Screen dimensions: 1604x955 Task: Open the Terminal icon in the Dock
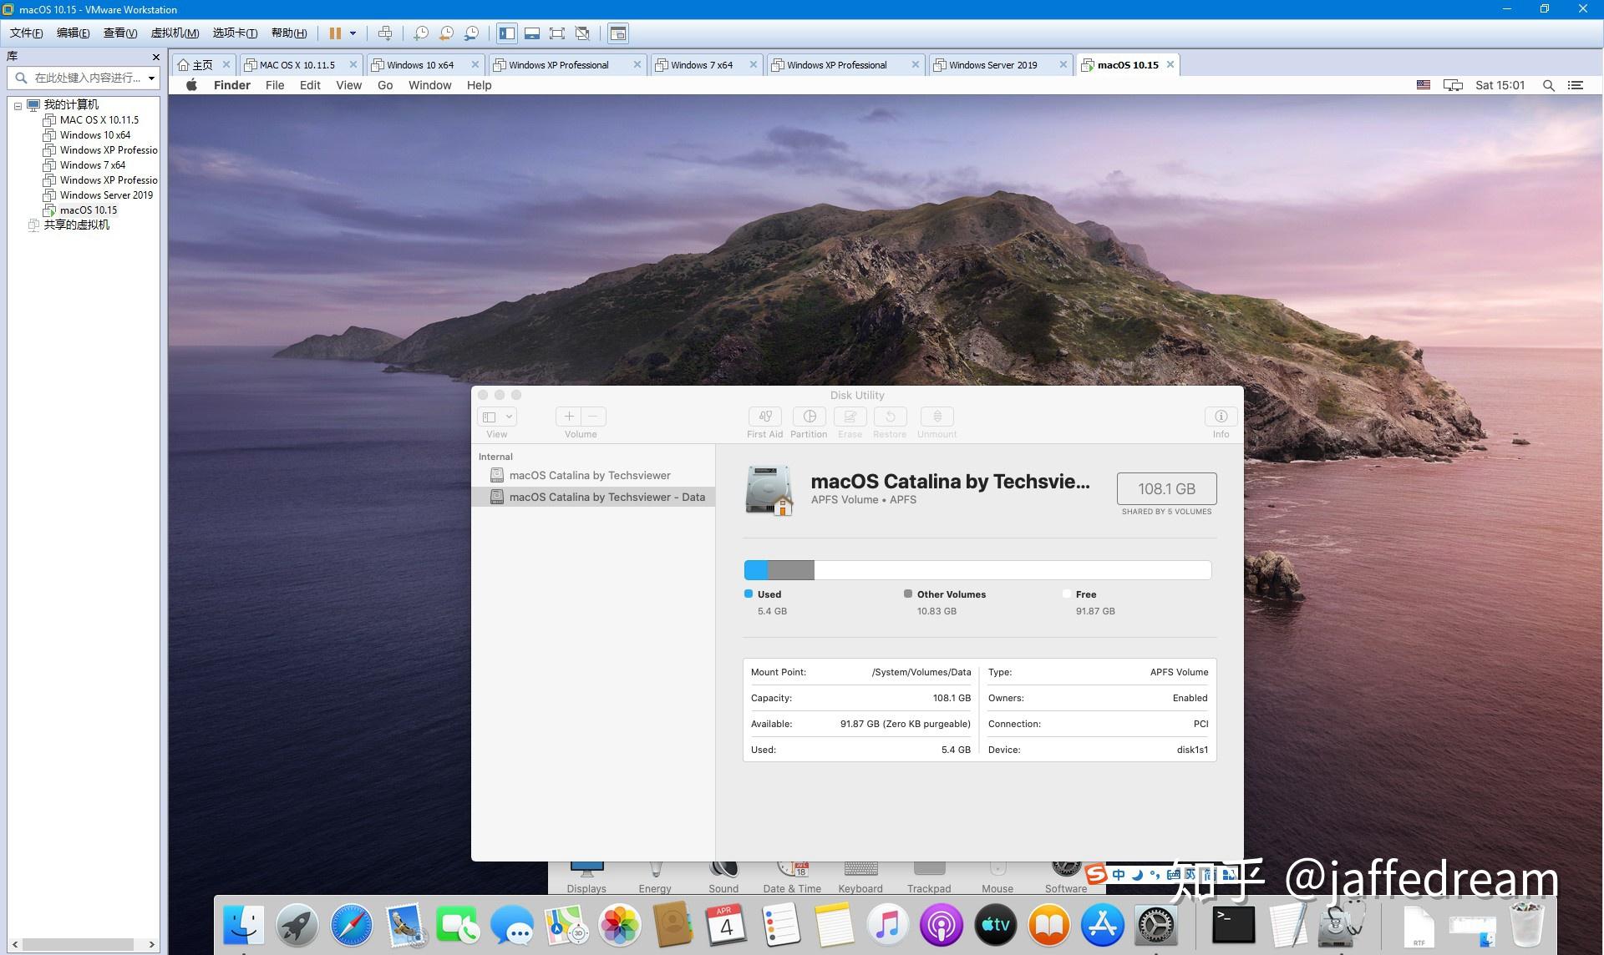coord(1234,925)
